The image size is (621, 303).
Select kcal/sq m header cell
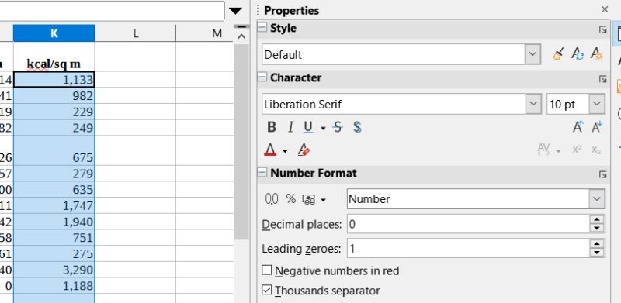click(x=54, y=57)
